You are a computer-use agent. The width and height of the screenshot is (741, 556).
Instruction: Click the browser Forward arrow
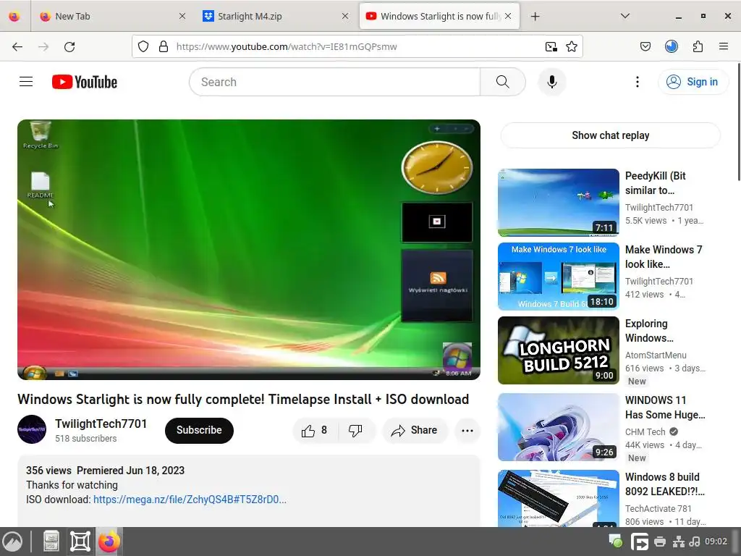(x=43, y=46)
